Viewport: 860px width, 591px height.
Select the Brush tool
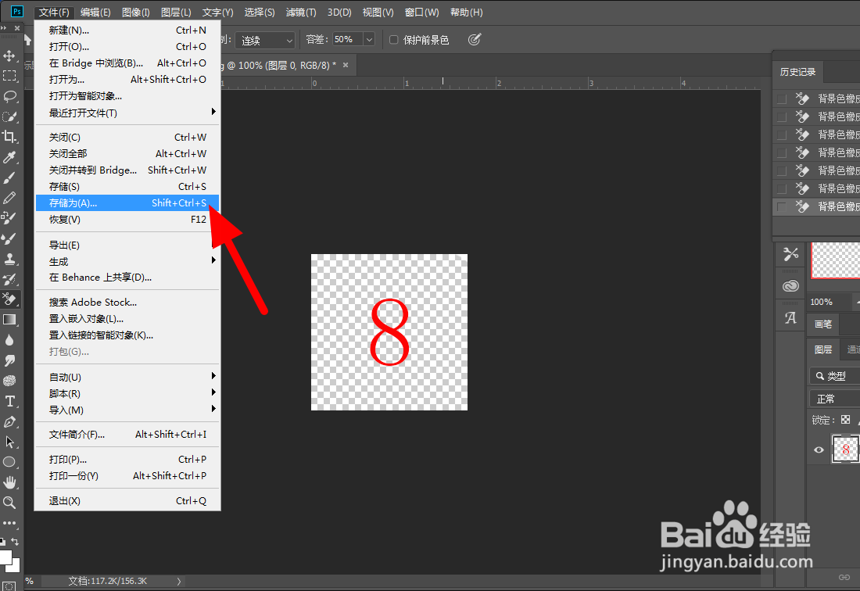9,177
